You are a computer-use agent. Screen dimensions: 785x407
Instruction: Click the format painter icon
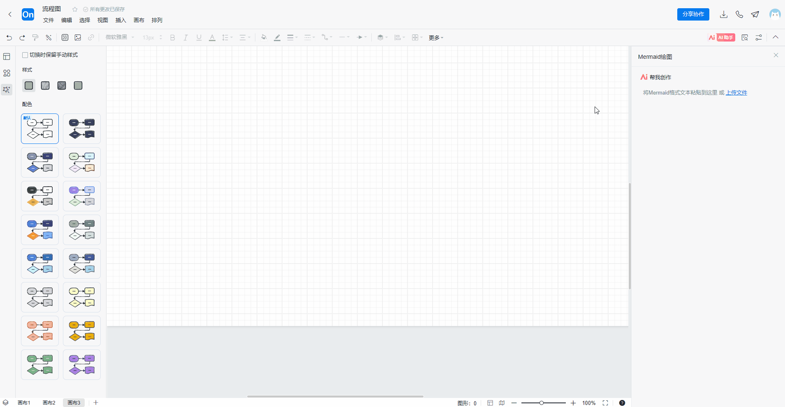click(x=35, y=37)
